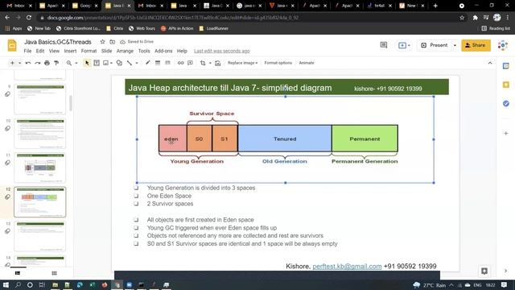Open Windows Start menu
The width and height of the screenshot is (515, 290).
(x=6, y=284)
